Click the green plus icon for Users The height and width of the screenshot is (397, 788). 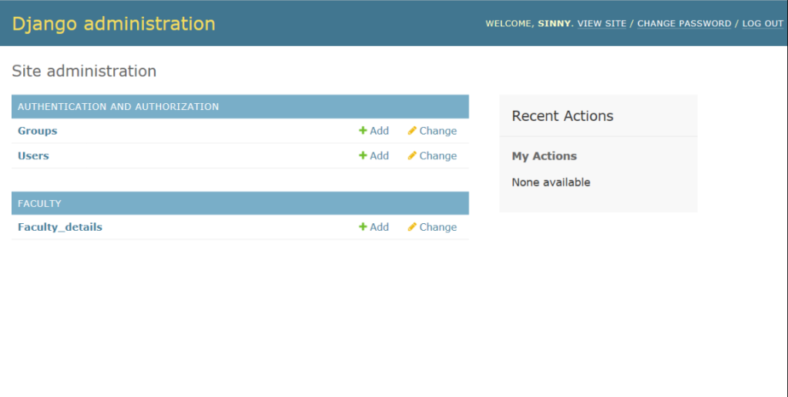(362, 155)
